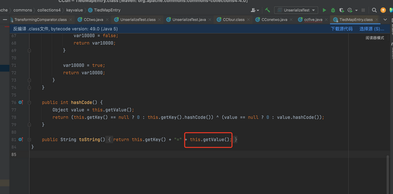Run with profiler icon
This screenshot has height=194, width=393.
350,10
